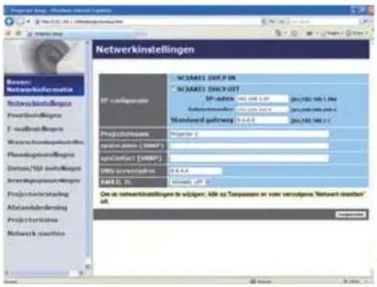Screen dimensions: 377x287
Task: Open the Extra menu in command bar
Action: (x=357, y=33)
